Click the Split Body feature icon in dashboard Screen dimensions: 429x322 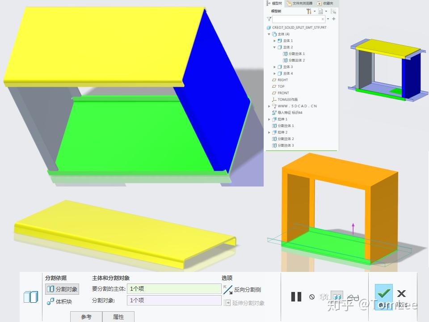(31, 297)
